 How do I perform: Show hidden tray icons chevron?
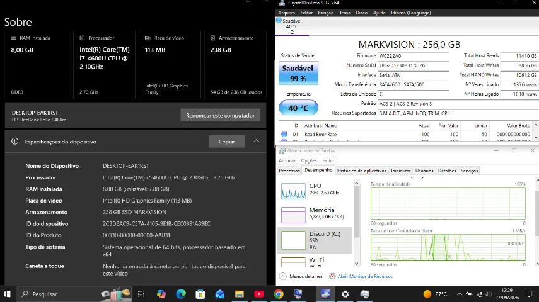[460, 294]
